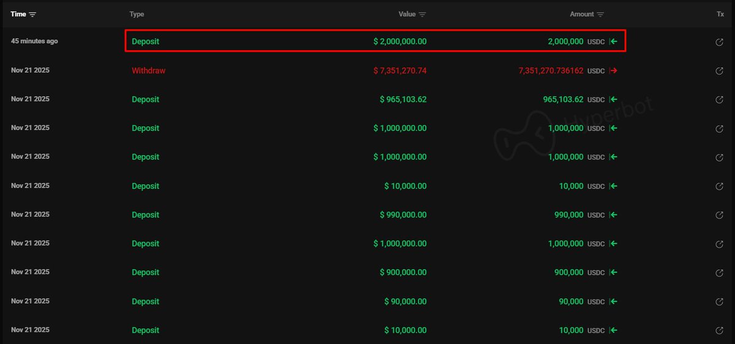Viewport: 735px width, 344px height.
Task: Click the Deposit label in the highlighted row
Action: click(x=145, y=42)
